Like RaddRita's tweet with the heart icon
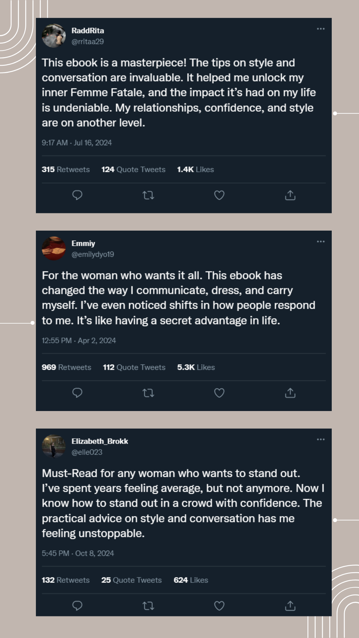The width and height of the screenshot is (359, 638). (219, 195)
